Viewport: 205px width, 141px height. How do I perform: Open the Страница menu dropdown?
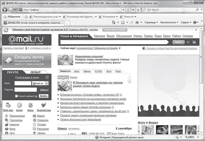point(151,22)
